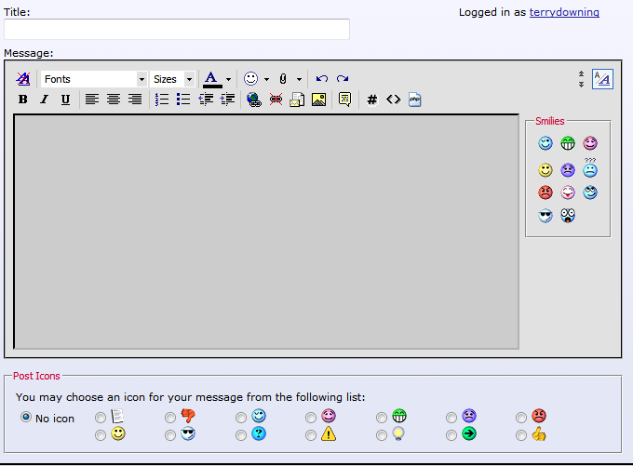The image size is (633, 466).
Task: Select the pink embarrassed post icon radio
Action: pos(311,418)
